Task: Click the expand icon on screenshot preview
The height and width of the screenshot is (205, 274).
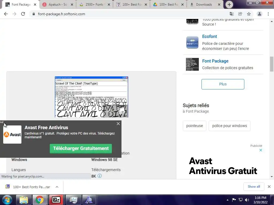Action: point(122,111)
